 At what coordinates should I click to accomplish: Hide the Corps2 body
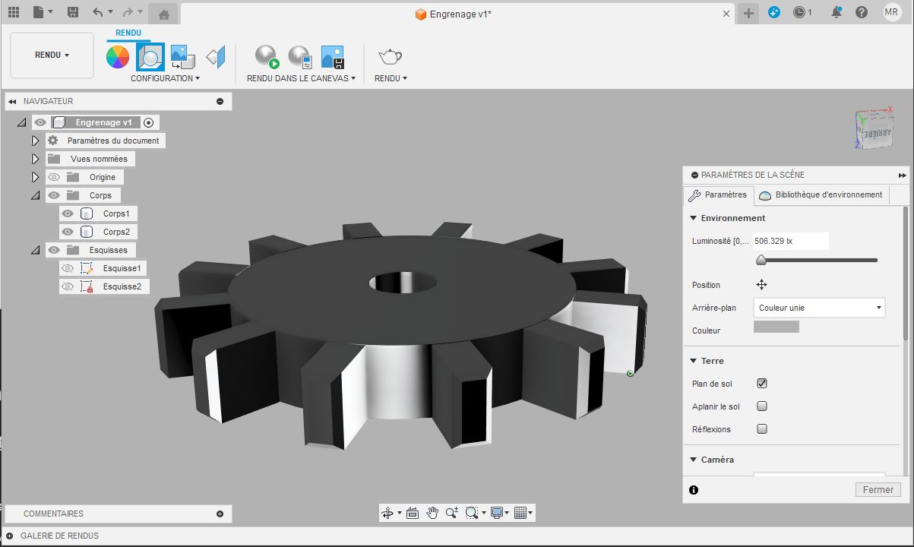(68, 232)
